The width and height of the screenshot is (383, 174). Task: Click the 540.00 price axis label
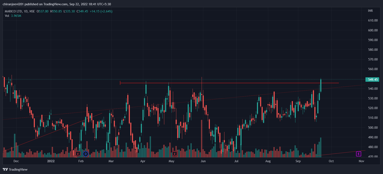pyautogui.click(x=373, y=89)
